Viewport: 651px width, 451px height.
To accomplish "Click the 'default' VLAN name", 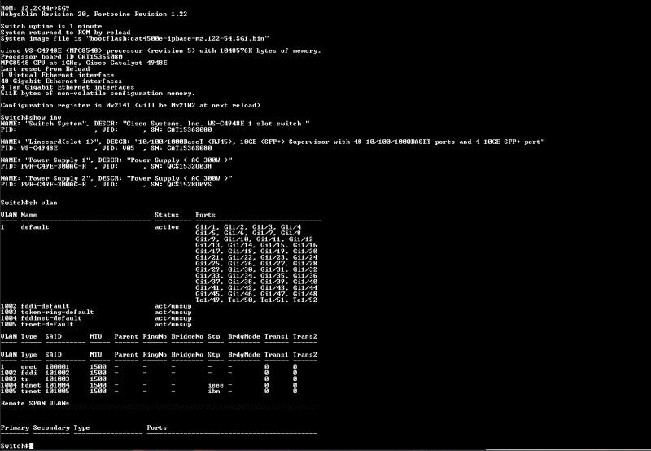I will click(x=35, y=227).
